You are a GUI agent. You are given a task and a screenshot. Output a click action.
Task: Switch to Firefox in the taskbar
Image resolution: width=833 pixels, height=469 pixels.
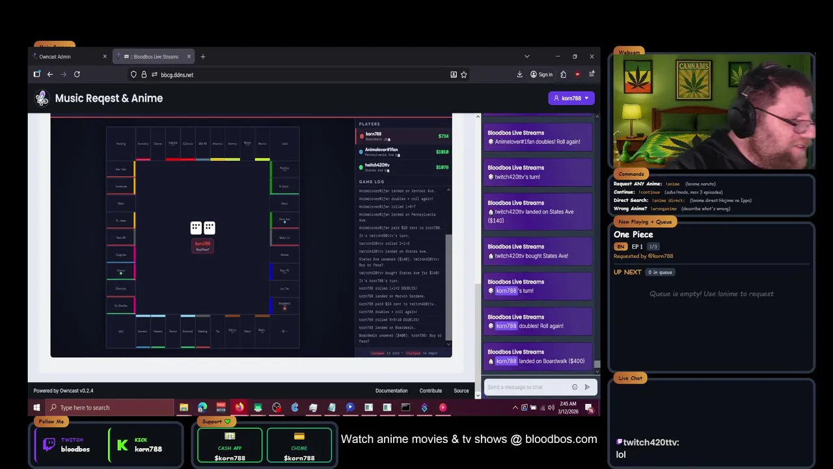[x=239, y=408]
